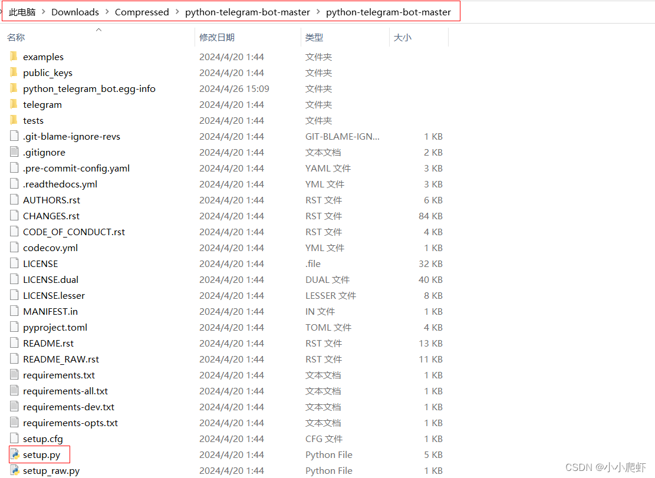Click the CFG 文件 type cell
The width and height of the screenshot is (655, 478).
pyautogui.click(x=324, y=439)
